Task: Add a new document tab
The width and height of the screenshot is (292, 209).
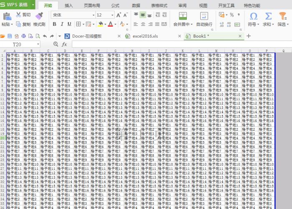Action: tap(249, 36)
